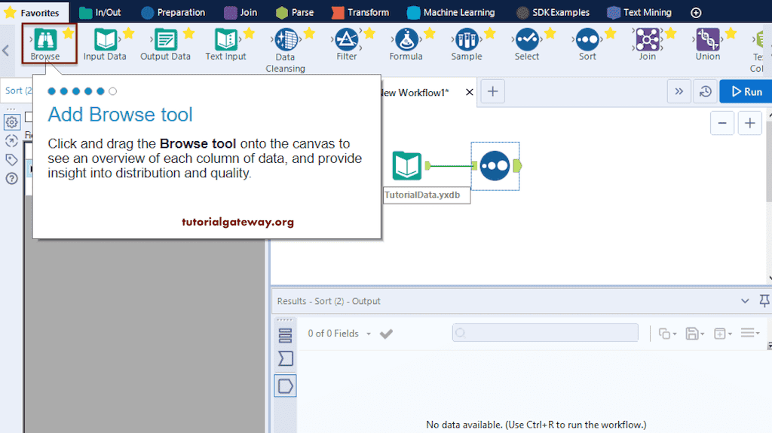This screenshot has width=772, height=433.
Task: Toggle favorite star on Sample tool
Action: click(x=490, y=33)
